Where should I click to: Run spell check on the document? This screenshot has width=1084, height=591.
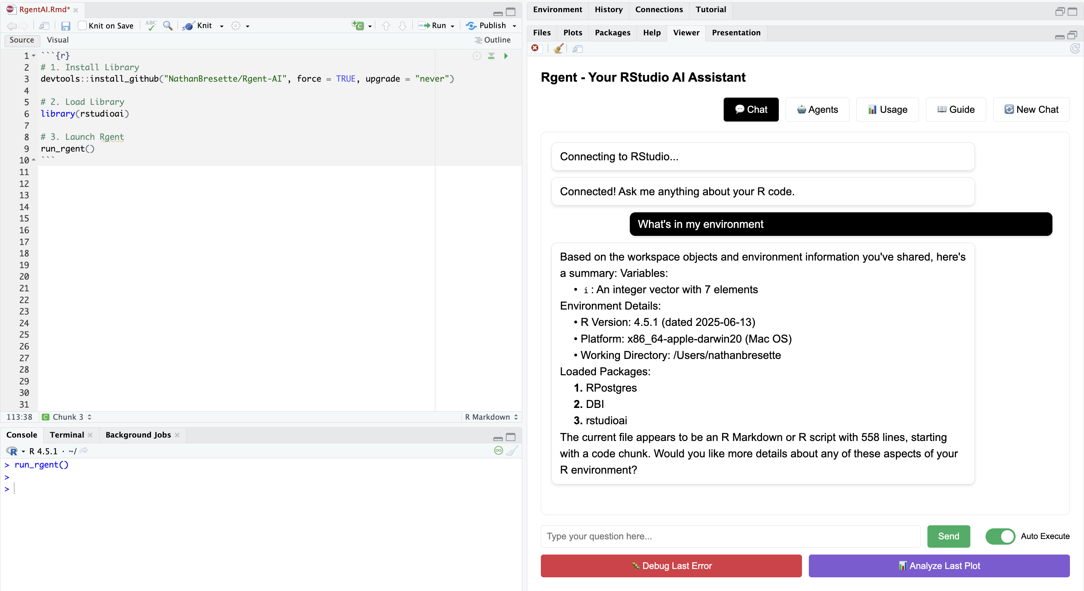(x=150, y=26)
